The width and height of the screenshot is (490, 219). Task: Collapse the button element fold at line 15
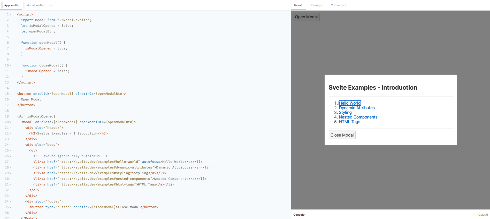pyautogui.click(x=11, y=94)
